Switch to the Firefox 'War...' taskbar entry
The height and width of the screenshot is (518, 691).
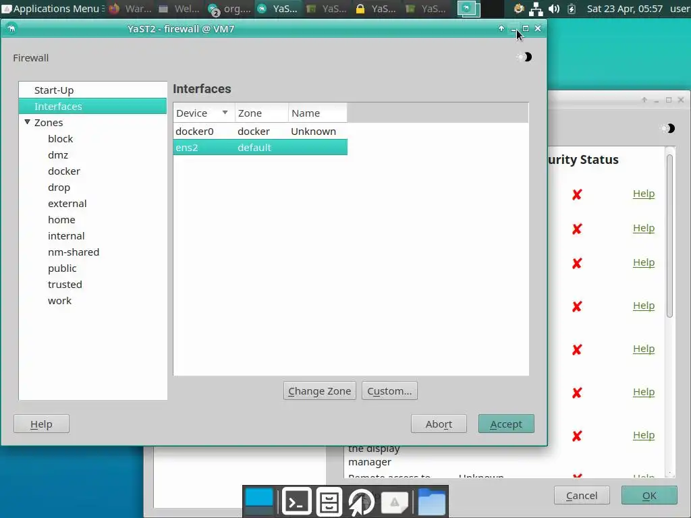tap(130, 8)
